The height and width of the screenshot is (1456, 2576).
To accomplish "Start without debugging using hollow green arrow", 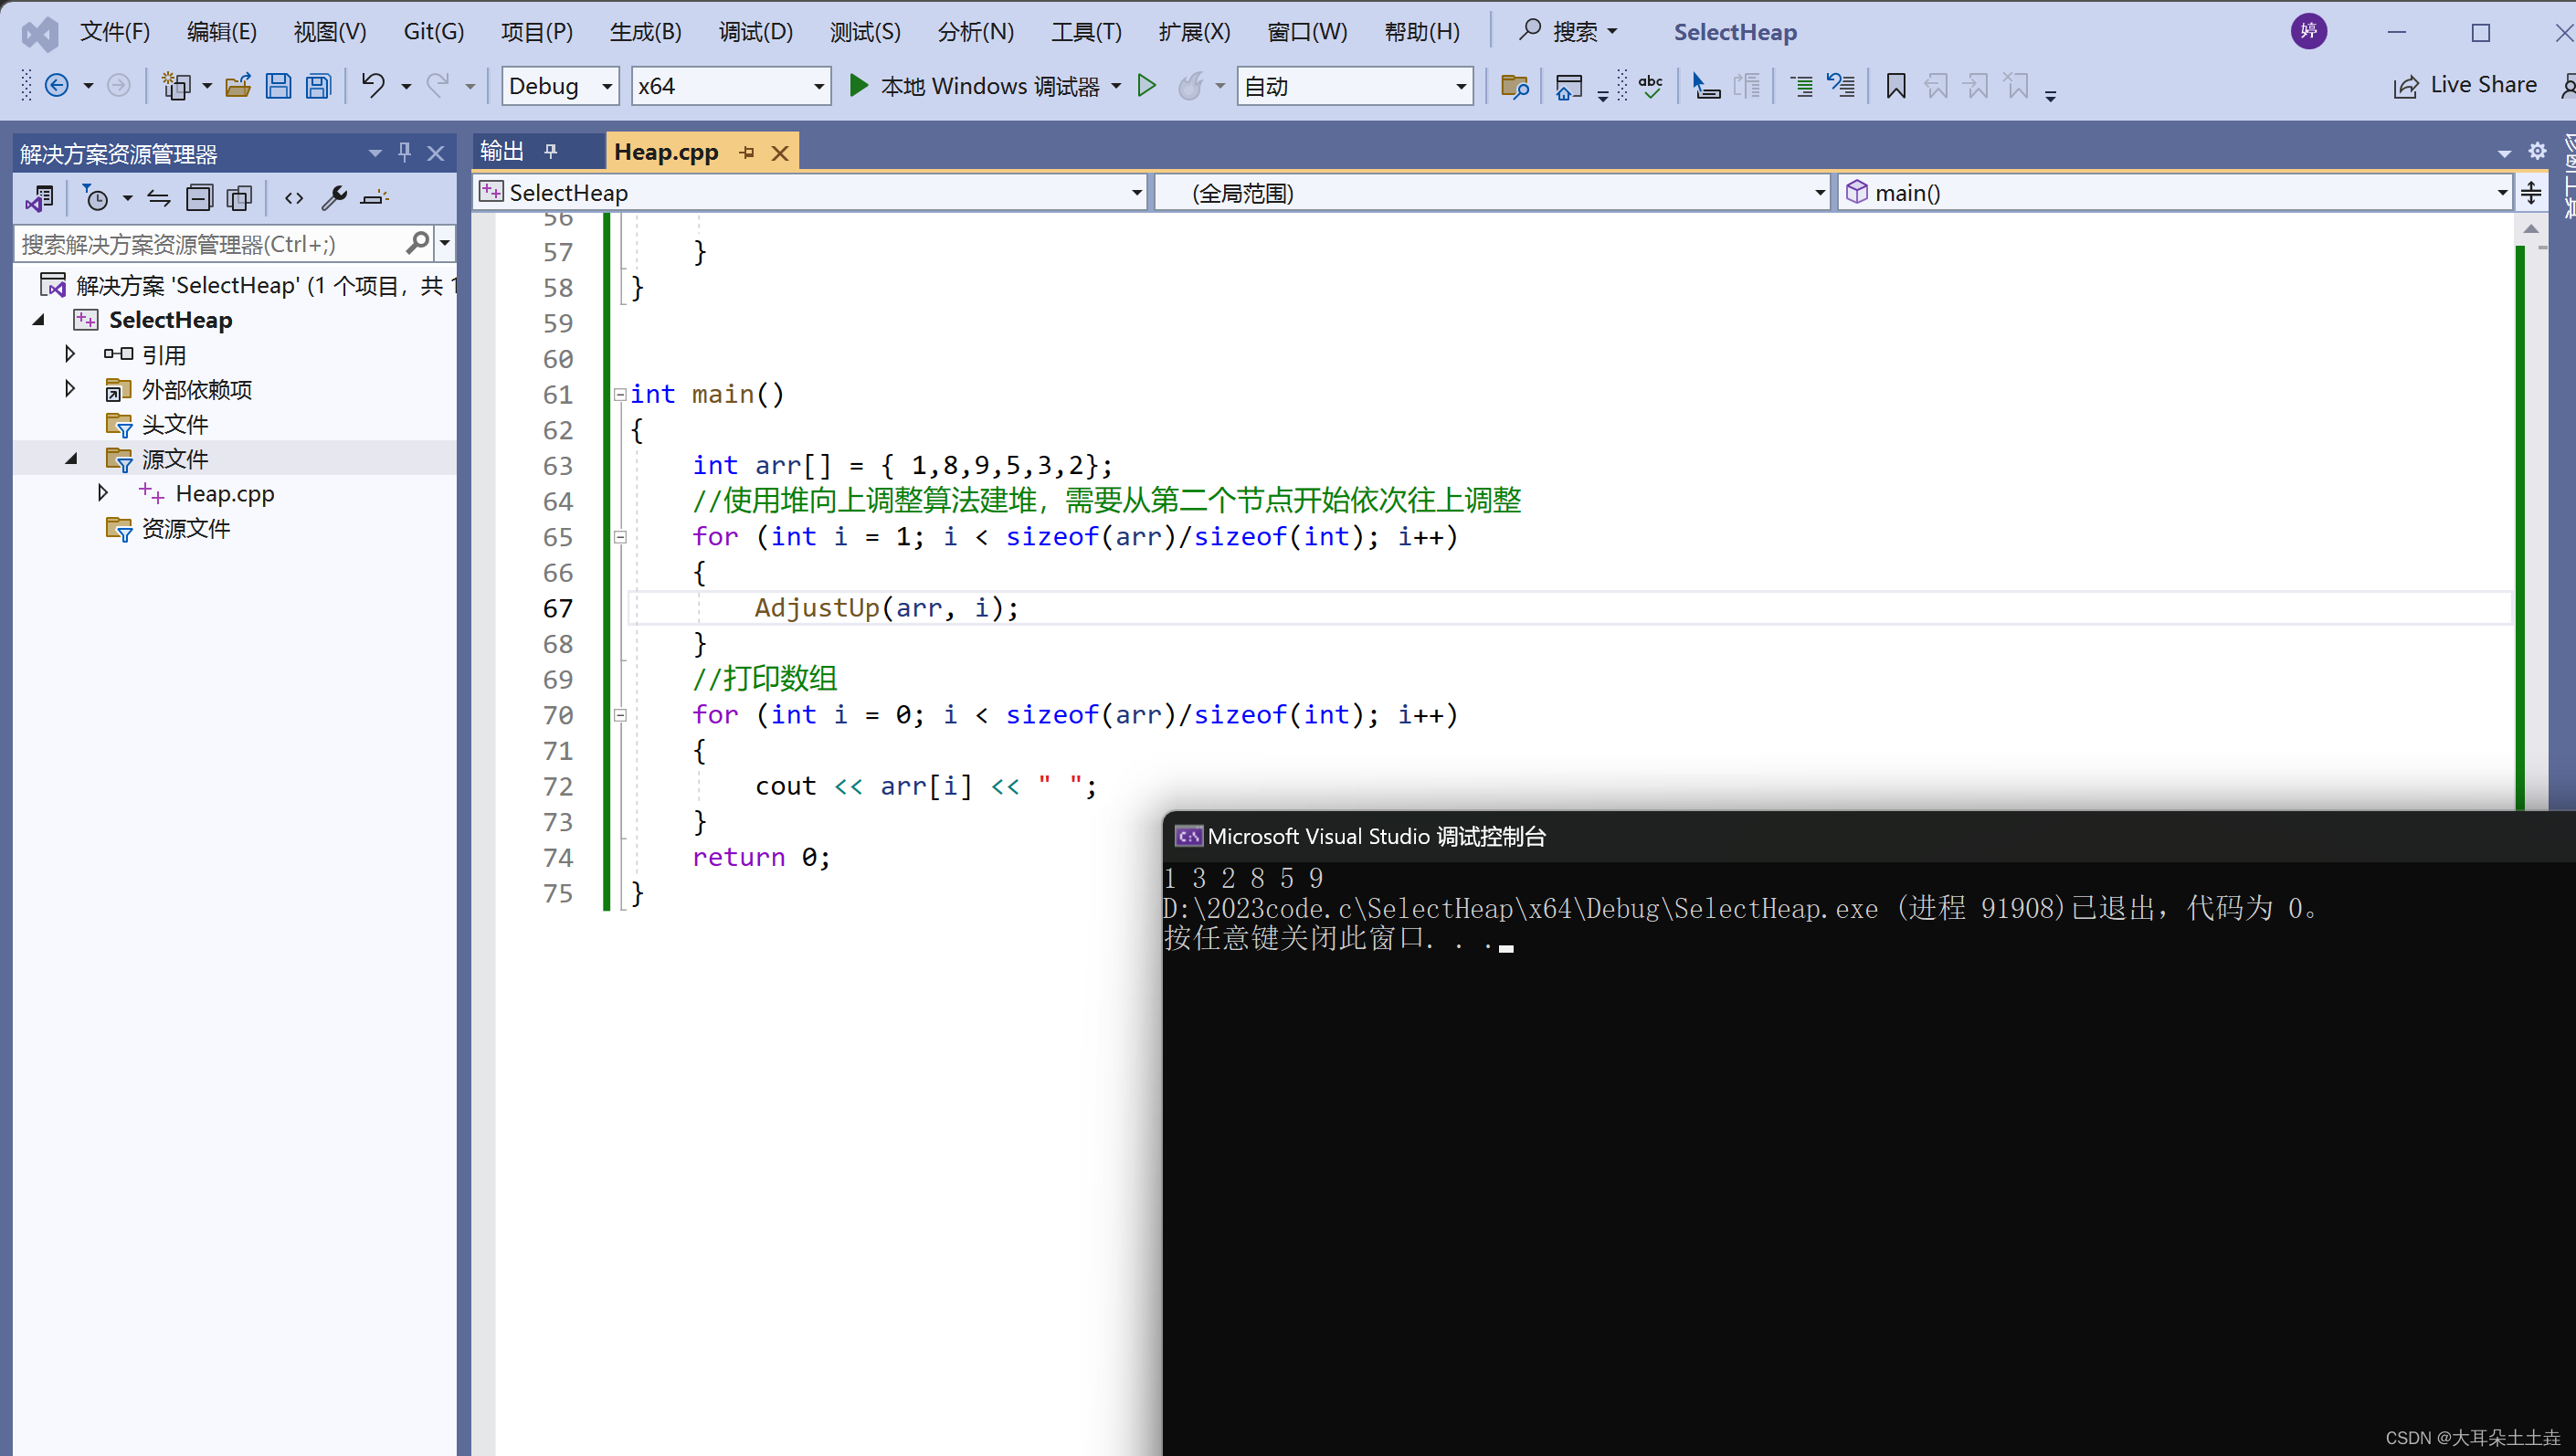I will point(1147,86).
